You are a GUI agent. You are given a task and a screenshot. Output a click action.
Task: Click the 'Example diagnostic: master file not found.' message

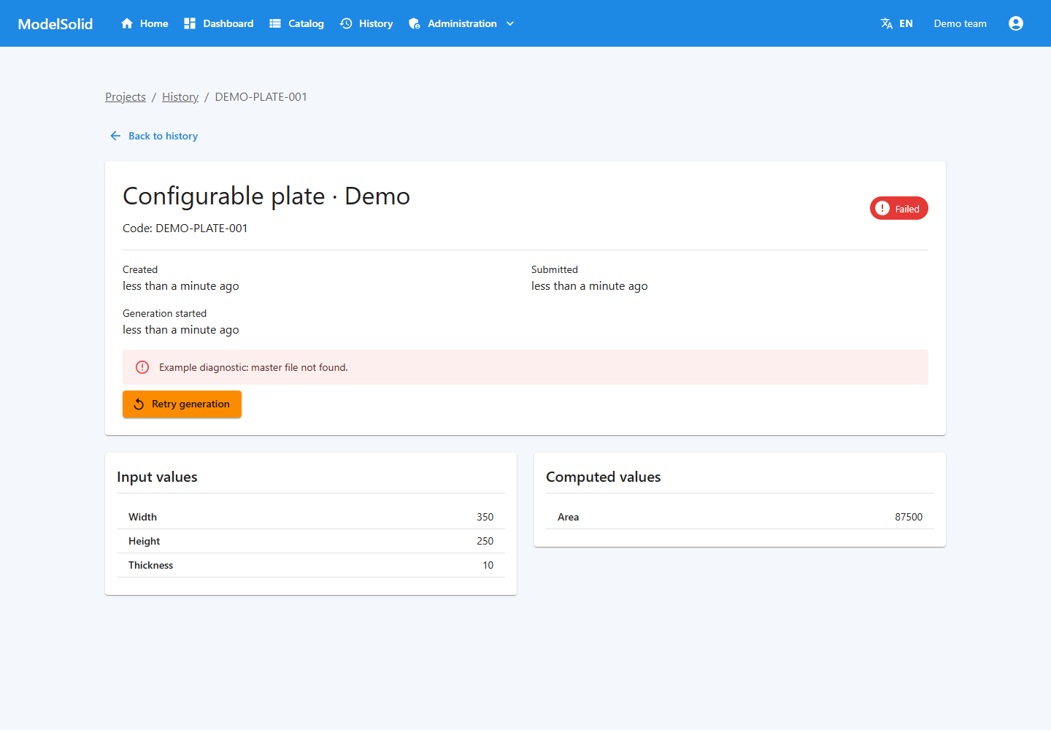253,367
